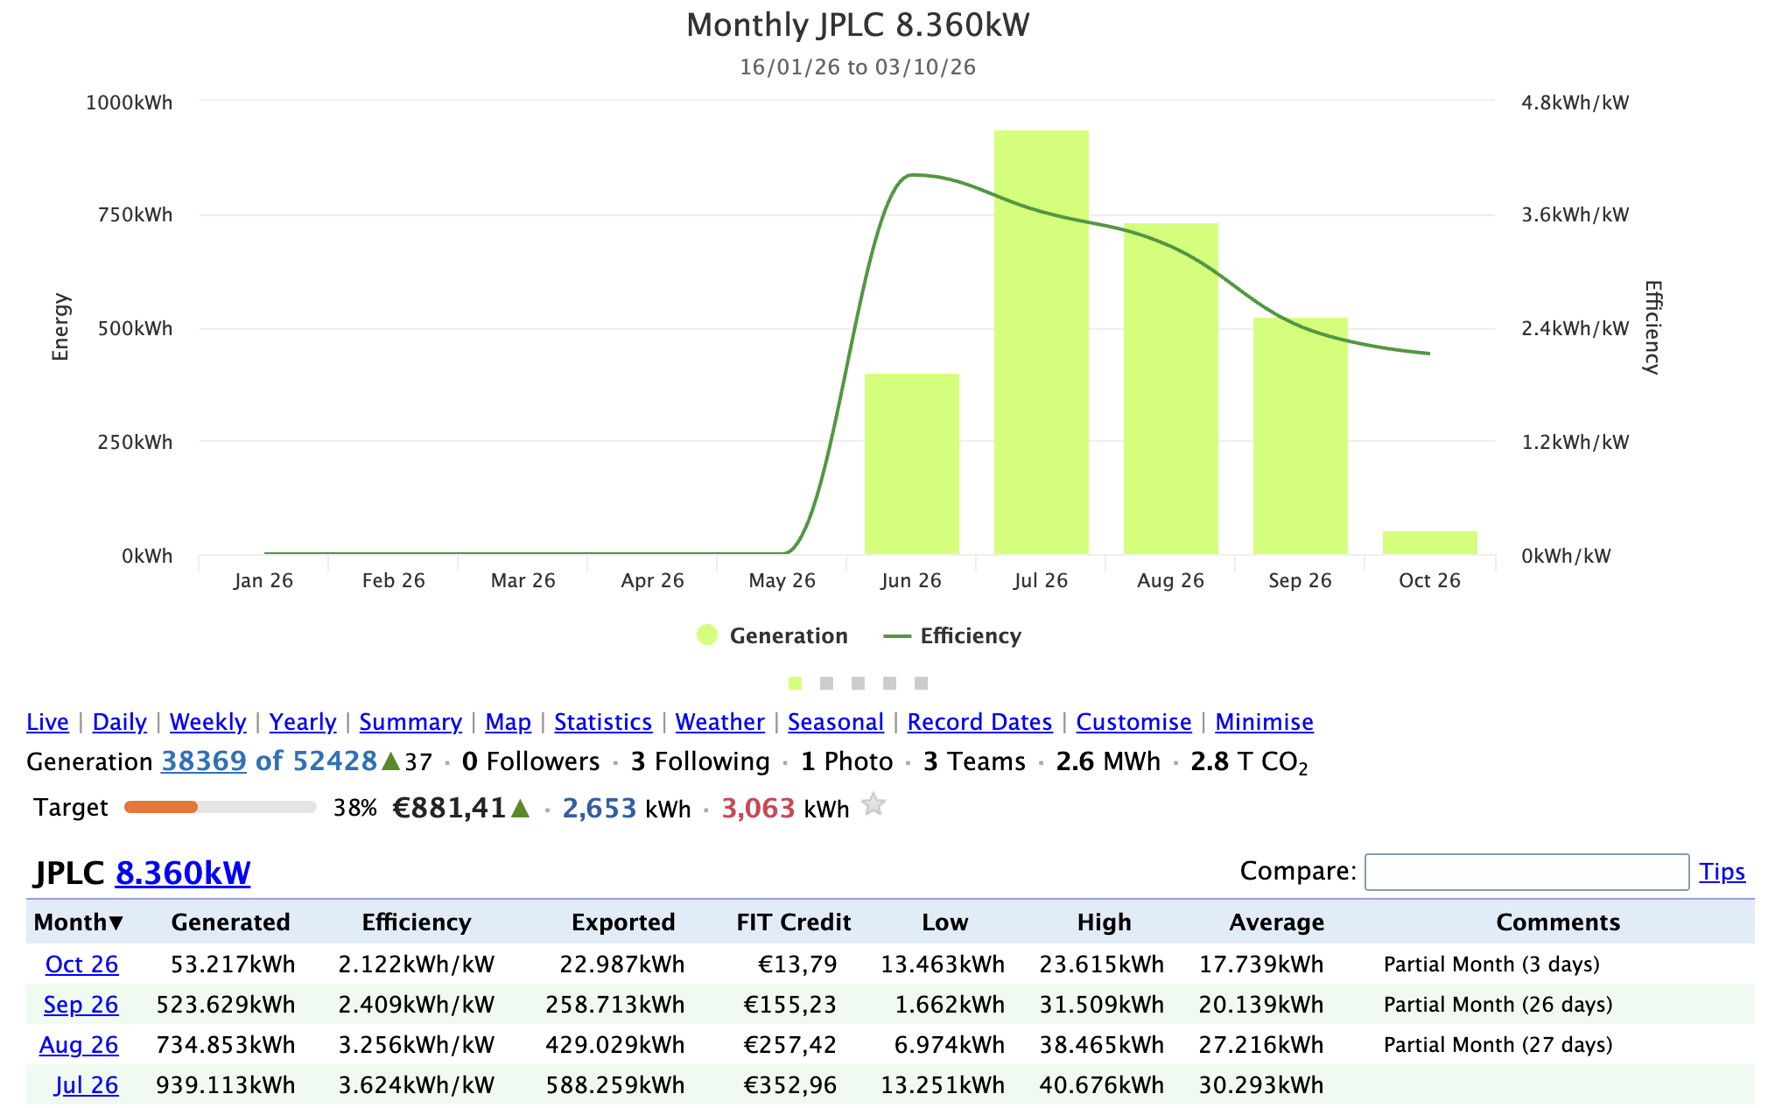The width and height of the screenshot is (1768, 1108).
Task: Open generation rank 38369 link
Action: 204,761
